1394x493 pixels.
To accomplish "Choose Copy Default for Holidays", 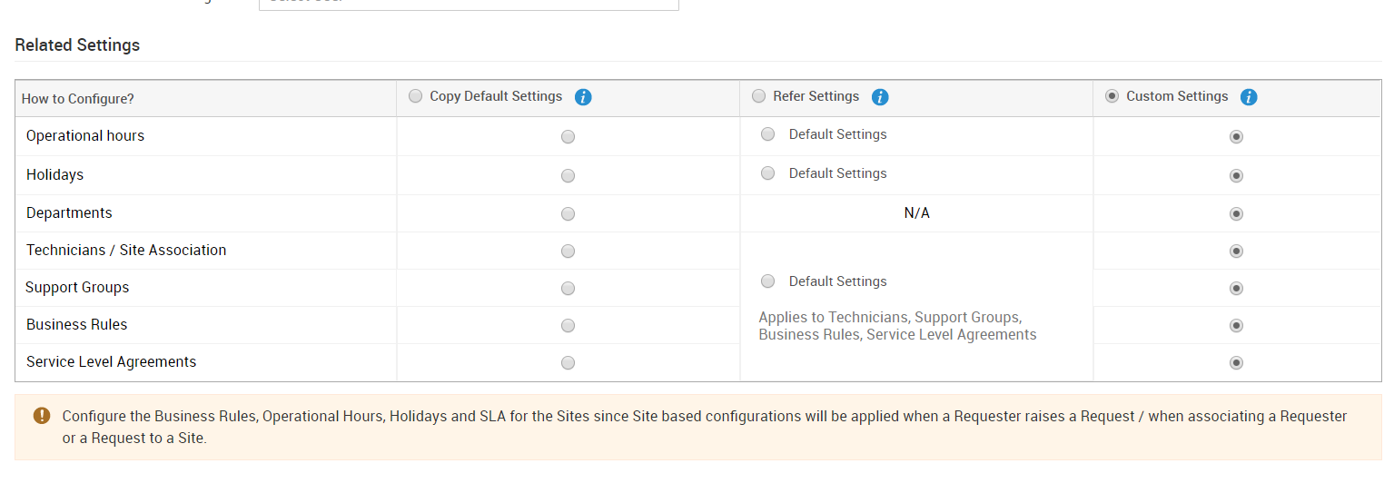I will click(568, 176).
